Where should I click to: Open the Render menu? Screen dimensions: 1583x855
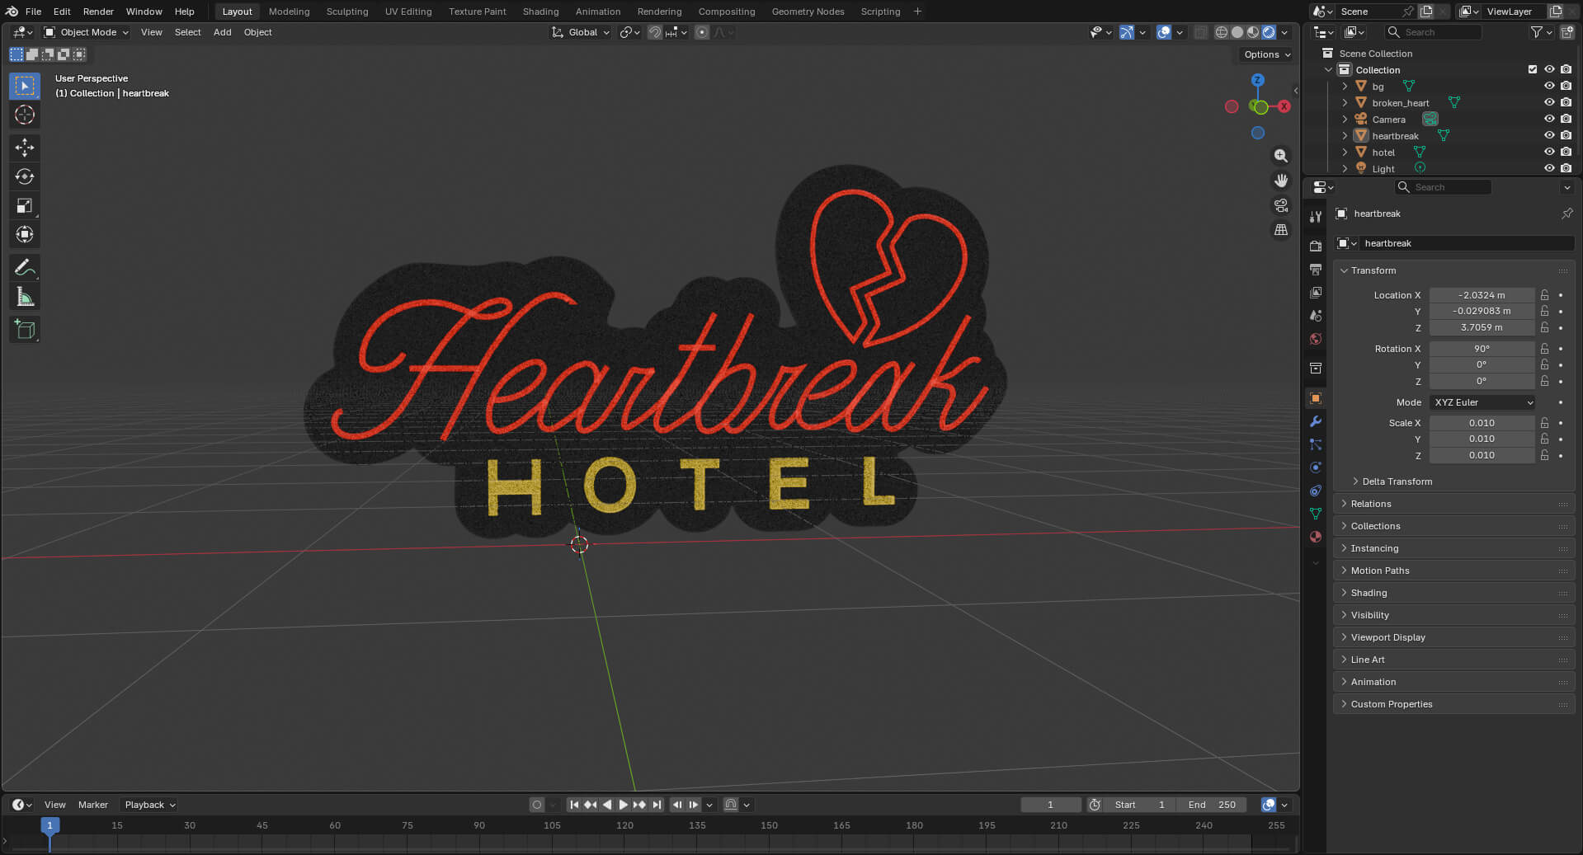pyautogui.click(x=98, y=12)
